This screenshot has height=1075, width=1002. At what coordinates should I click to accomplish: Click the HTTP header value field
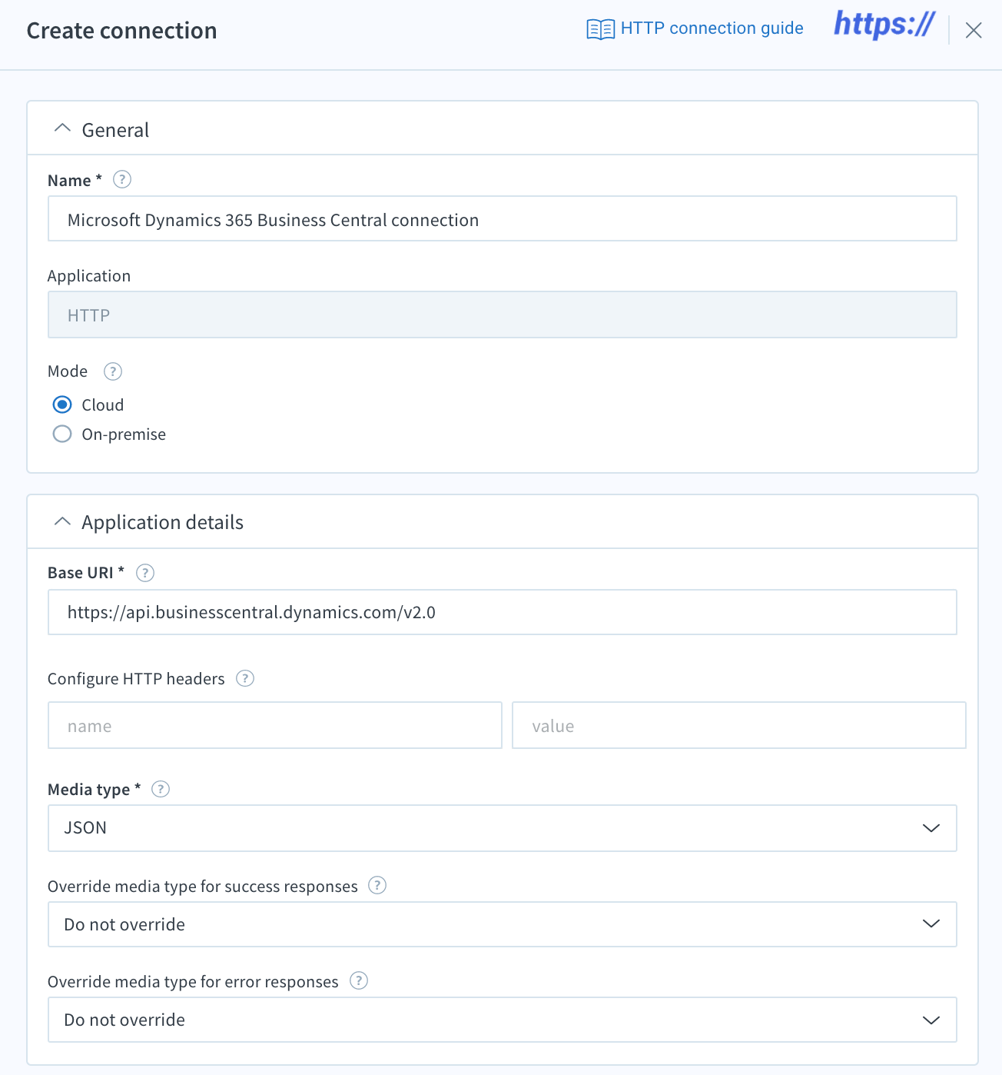point(739,725)
